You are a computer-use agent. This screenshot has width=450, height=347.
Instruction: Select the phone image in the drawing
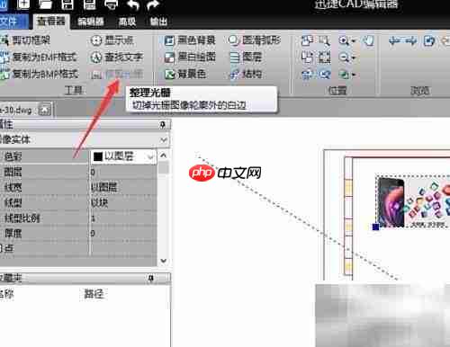(391, 201)
